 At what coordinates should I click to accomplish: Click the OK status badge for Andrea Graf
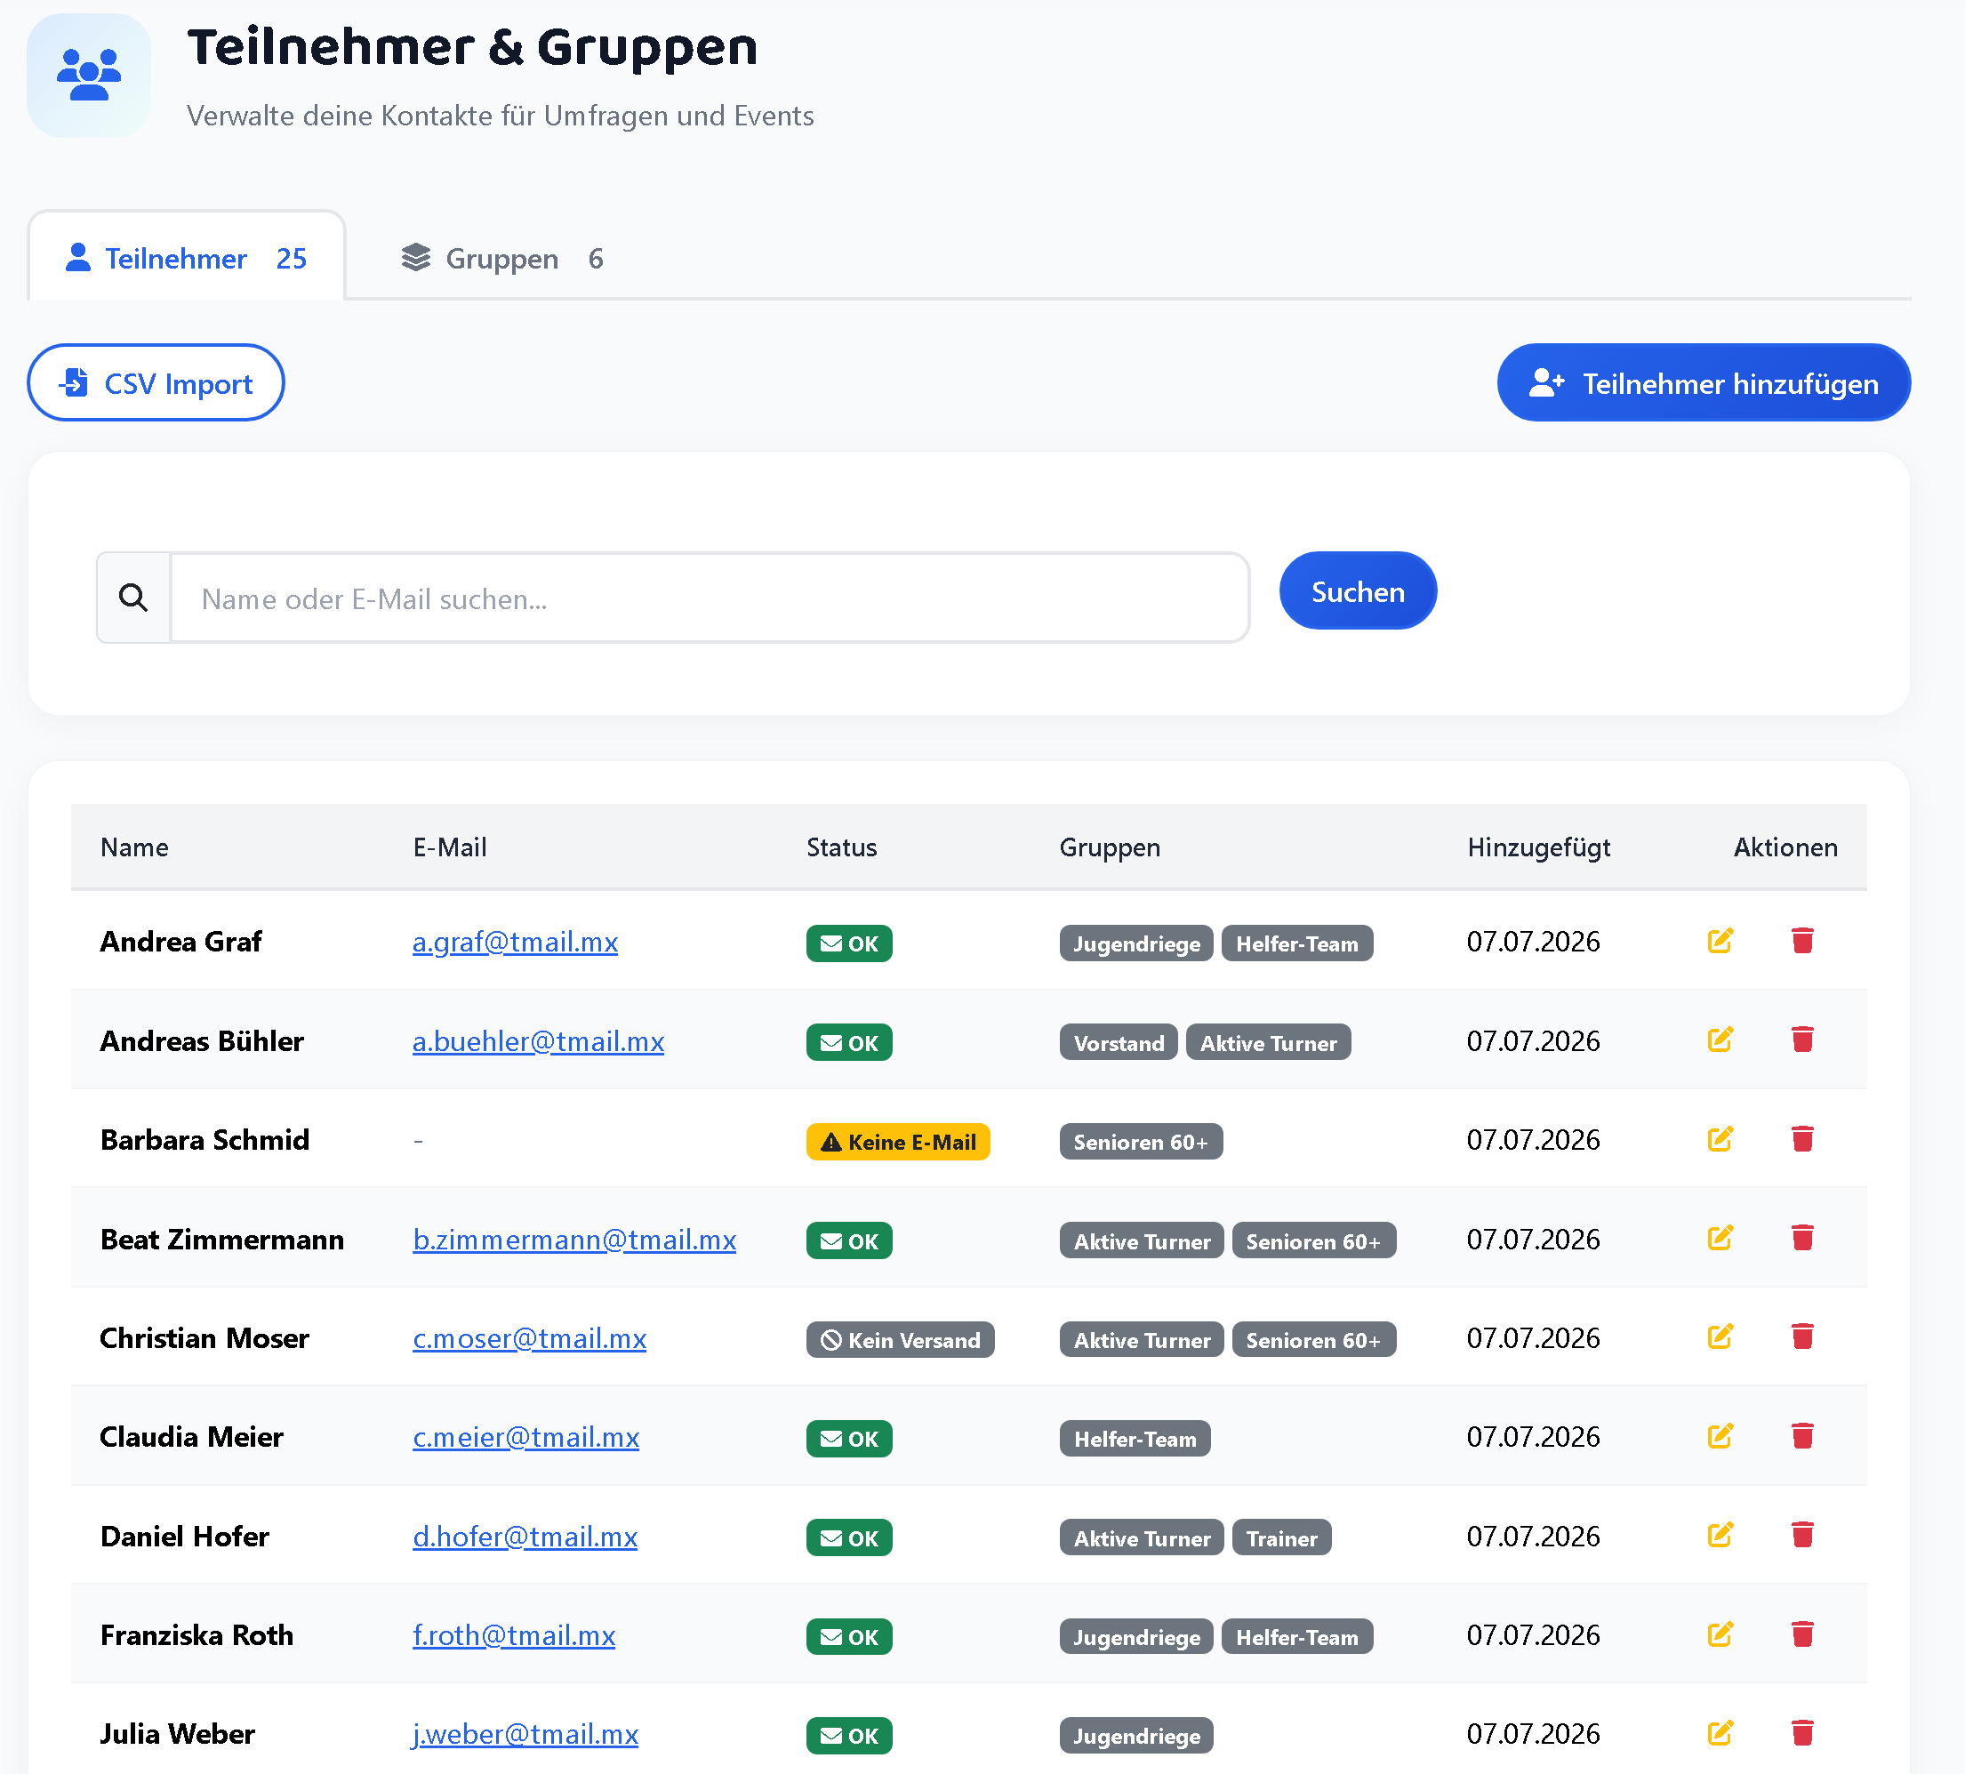pyautogui.click(x=849, y=943)
